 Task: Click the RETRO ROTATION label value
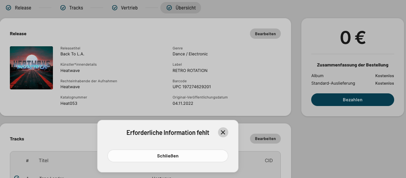190,70
